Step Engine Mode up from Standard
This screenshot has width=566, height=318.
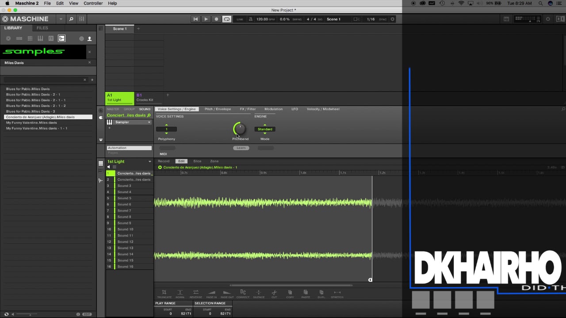tap(265, 125)
